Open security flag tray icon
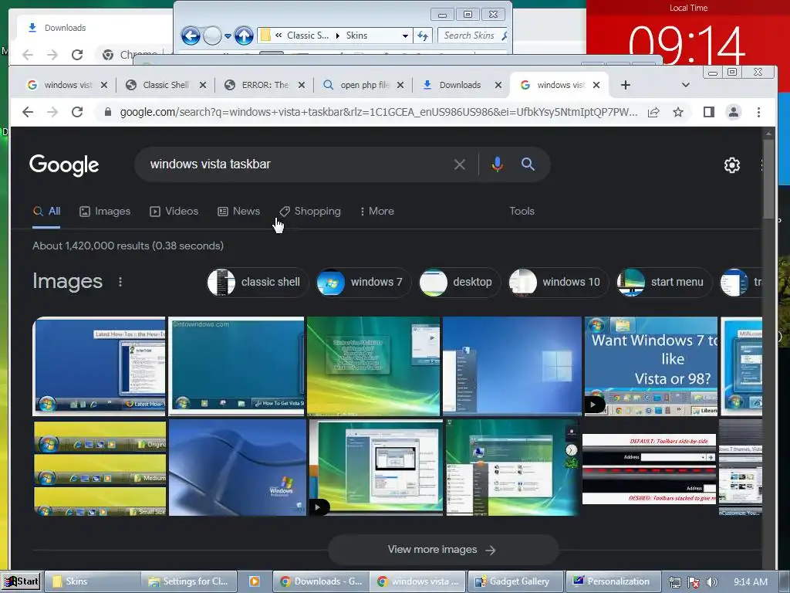 click(694, 582)
